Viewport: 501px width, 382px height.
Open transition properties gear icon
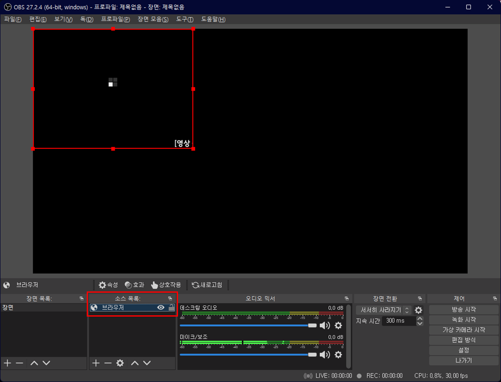[418, 310]
